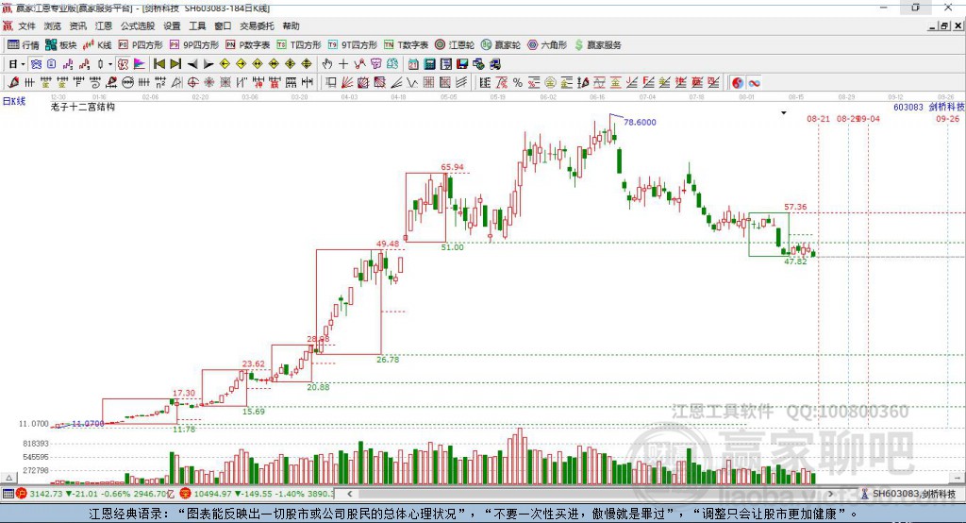Click SH603083 剑桥科技 status entry
The image size is (966, 523).
coord(908,494)
